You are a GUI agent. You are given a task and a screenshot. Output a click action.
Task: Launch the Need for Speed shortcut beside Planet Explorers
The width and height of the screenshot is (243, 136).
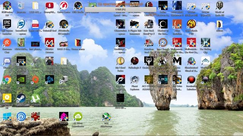coord(120,80)
